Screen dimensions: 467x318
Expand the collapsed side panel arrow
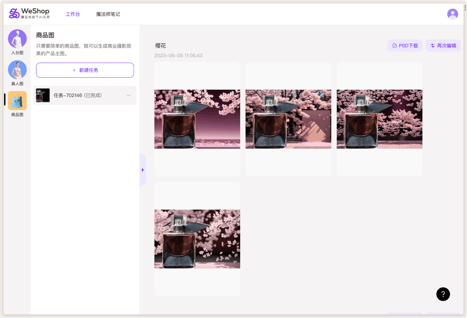click(143, 170)
